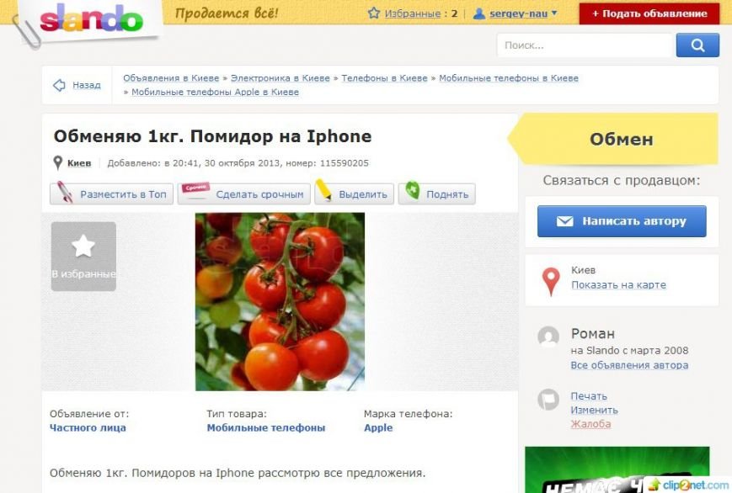Click the user avatar icon beside Роман

[x=548, y=337]
